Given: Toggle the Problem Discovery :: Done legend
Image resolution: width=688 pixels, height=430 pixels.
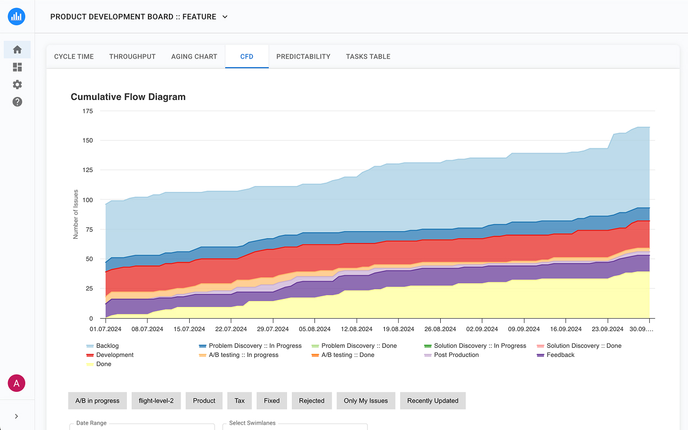Looking at the screenshot, I should (x=354, y=346).
